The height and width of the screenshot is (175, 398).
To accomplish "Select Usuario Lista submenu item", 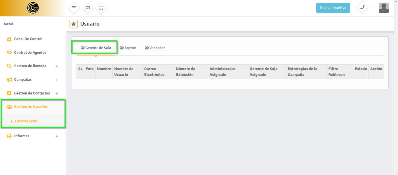I will click(x=26, y=121).
